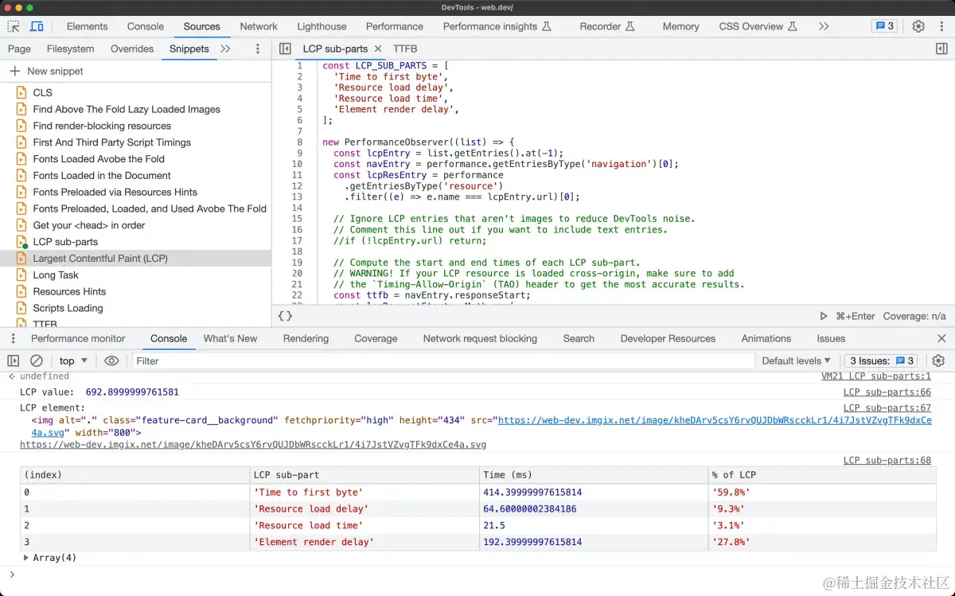Screen dimensions: 955x596
Task: Open the drawer three-dot menu icon
Action: tap(13, 338)
